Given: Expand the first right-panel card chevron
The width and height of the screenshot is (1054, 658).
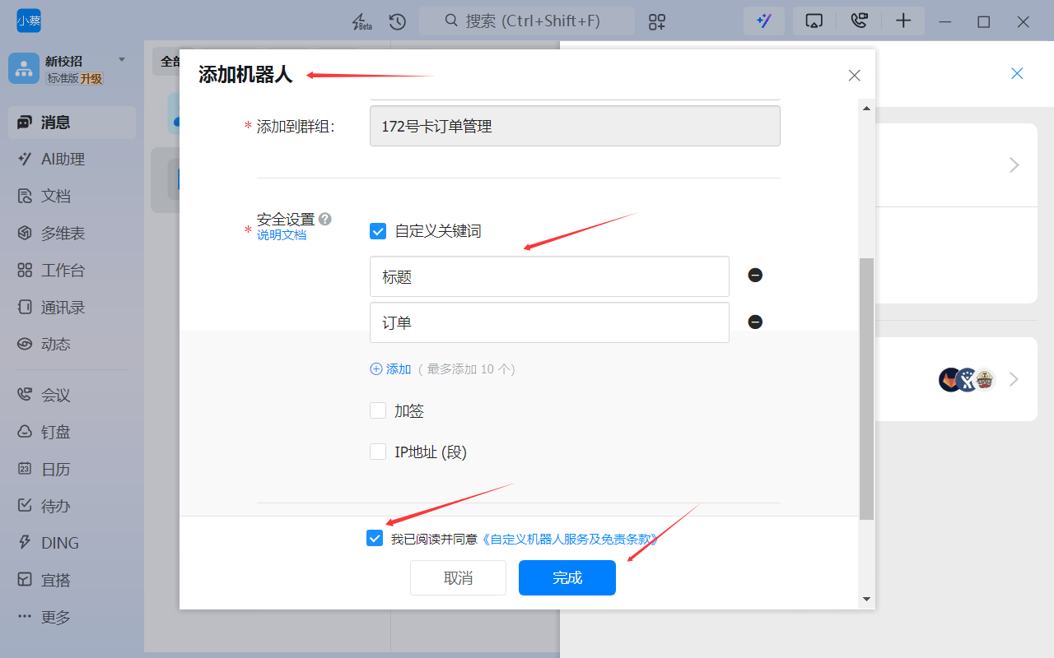Looking at the screenshot, I should click(1014, 165).
